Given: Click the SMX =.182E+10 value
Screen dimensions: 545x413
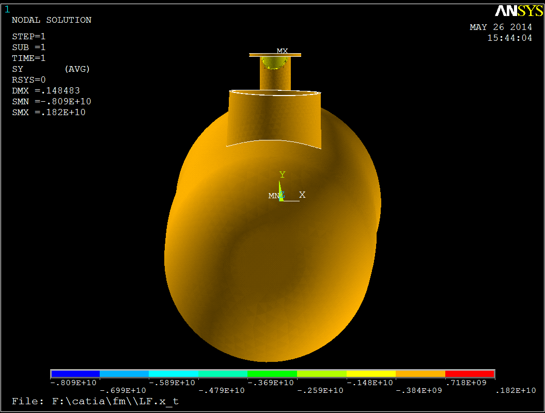Looking at the screenshot, I should click(49, 112).
